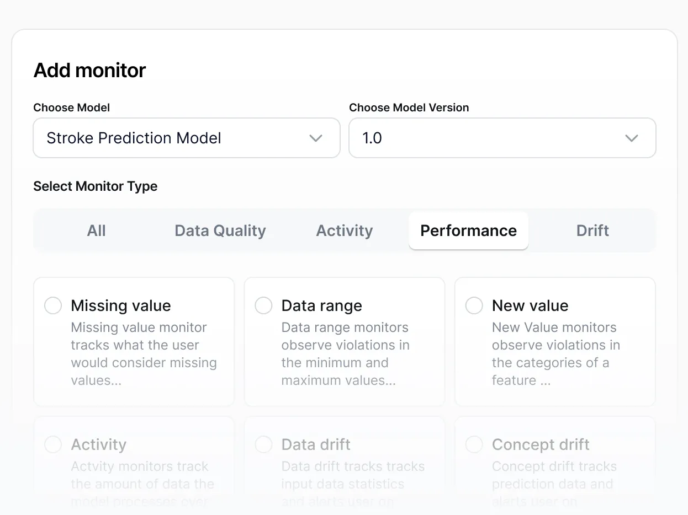Click the Missing value card description

[144, 354]
